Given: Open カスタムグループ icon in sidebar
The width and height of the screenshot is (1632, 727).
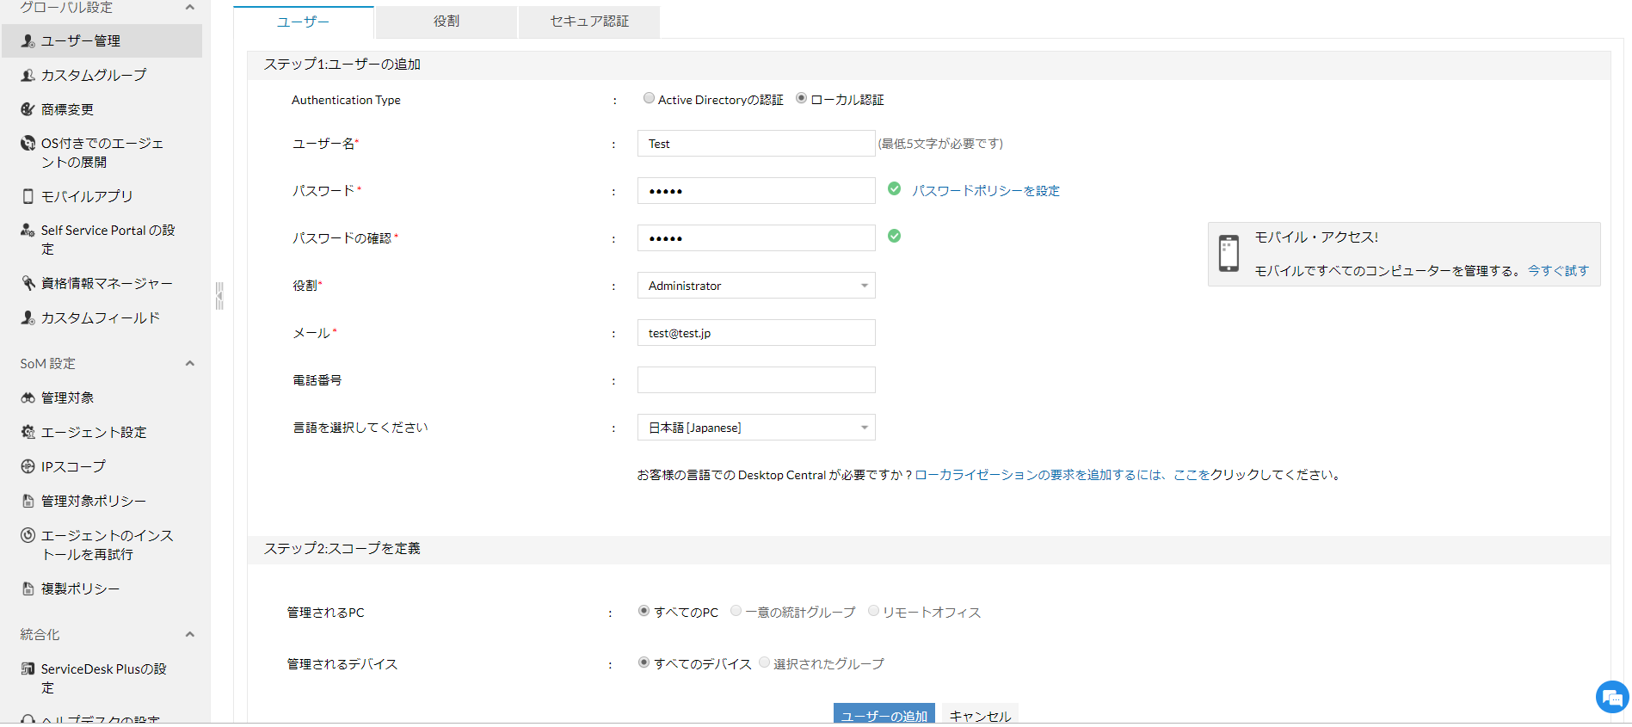Looking at the screenshot, I should (x=28, y=75).
